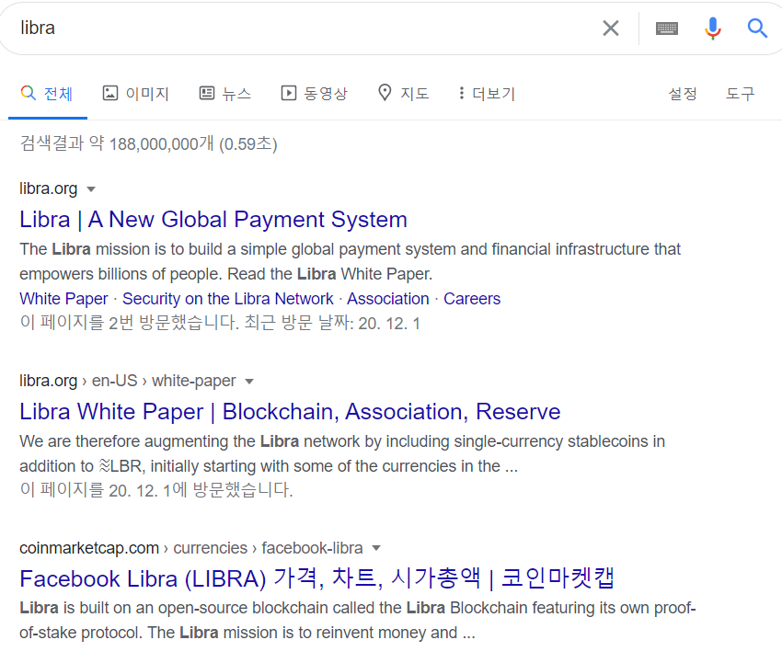Click the 동영상 tab play icon

[x=289, y=93]
